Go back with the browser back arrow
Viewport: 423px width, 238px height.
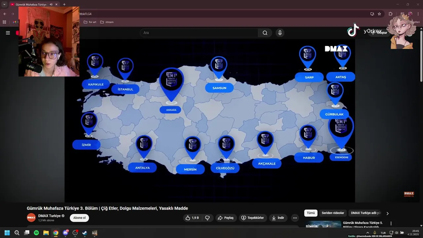[5, 14]
